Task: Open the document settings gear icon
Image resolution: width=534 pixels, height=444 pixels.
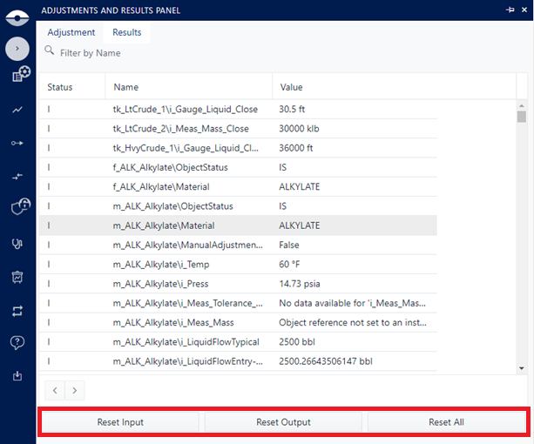Action: (19, 76)
